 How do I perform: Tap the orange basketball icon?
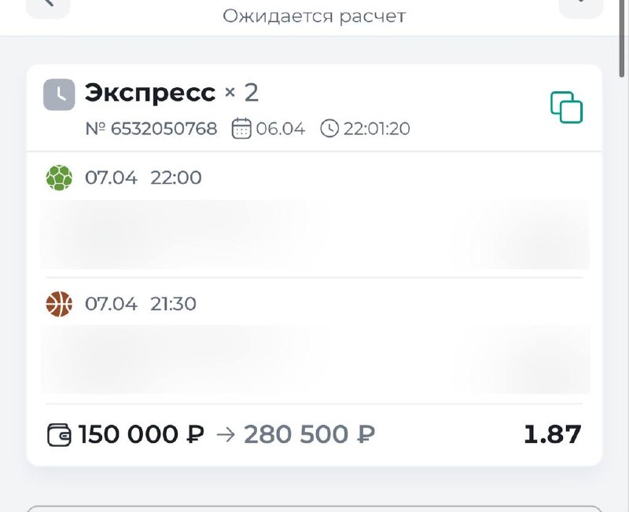[59, 303]
